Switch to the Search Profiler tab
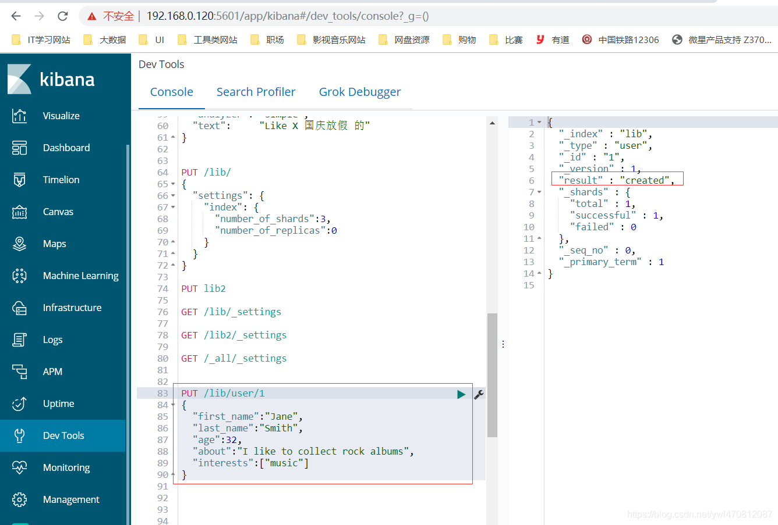This screenshot has width=778, height=525. (256, 92)
